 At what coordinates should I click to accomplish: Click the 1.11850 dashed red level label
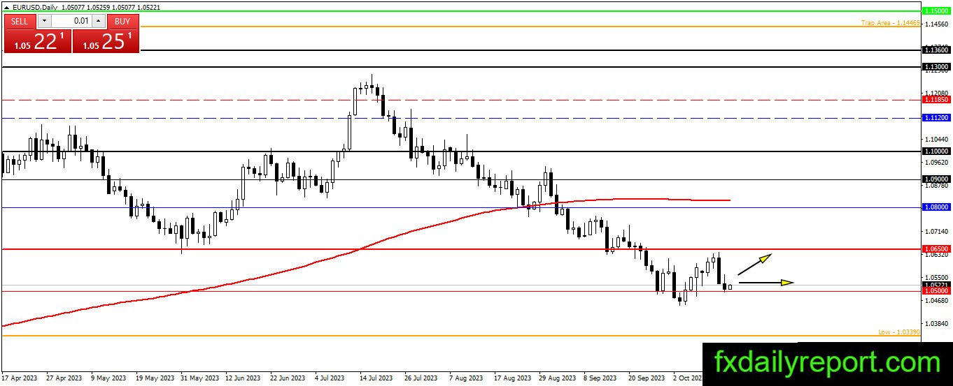pyautogui.click(x=936, y=100)
